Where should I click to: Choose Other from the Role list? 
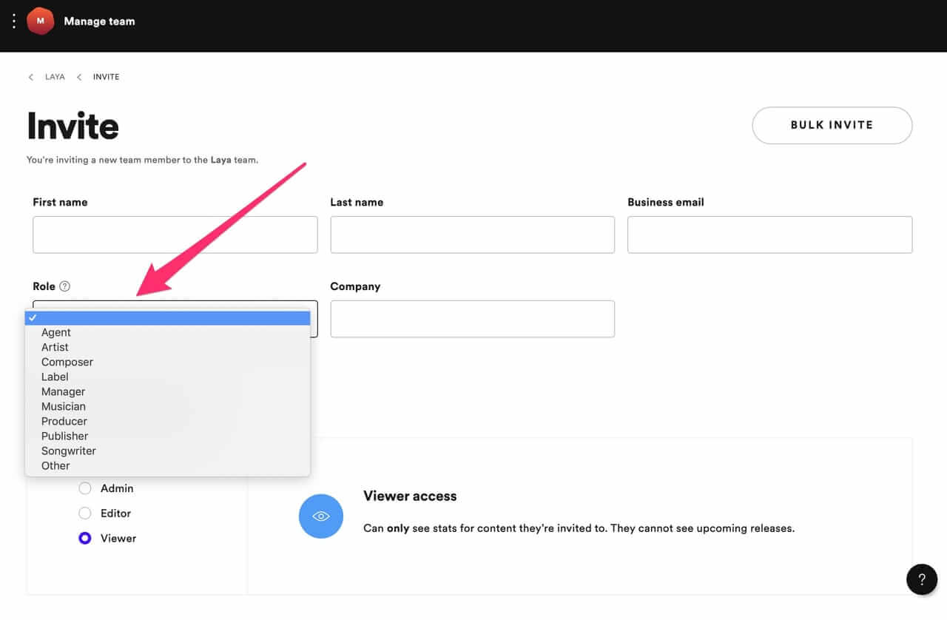pos(167,466)
